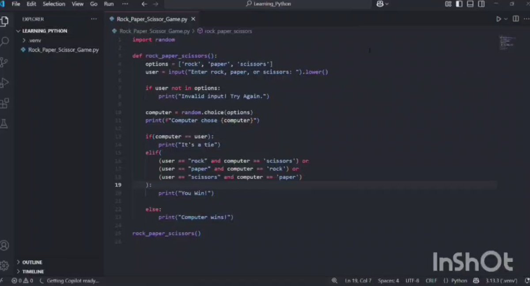Open the Explorer view in activity bar

4,21
